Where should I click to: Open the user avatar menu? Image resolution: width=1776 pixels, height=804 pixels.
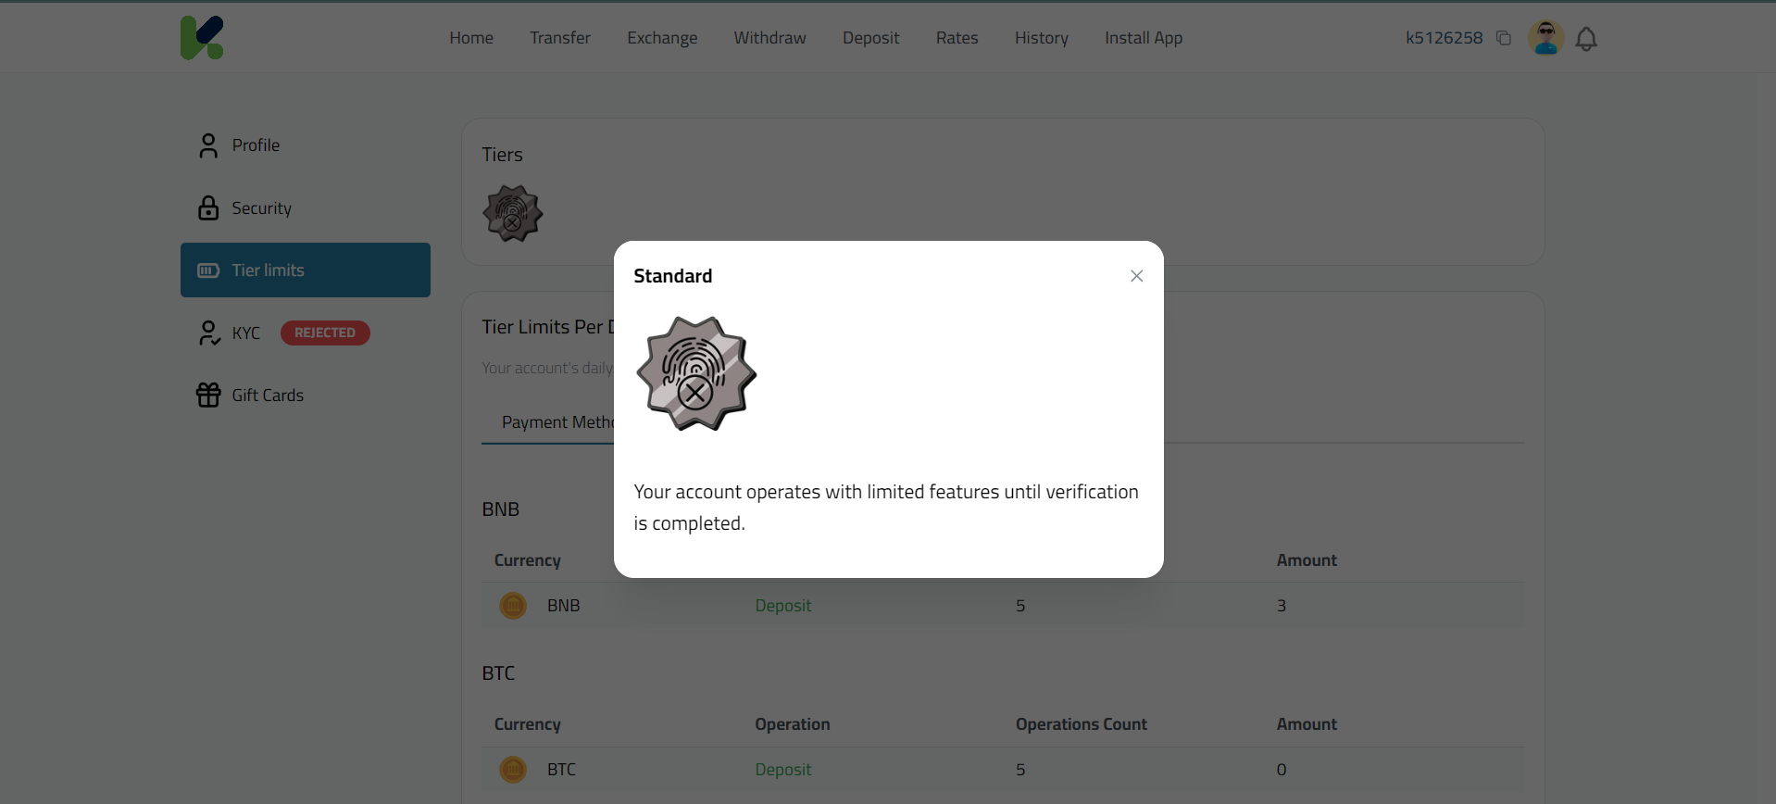click(x=1545, y=38)
